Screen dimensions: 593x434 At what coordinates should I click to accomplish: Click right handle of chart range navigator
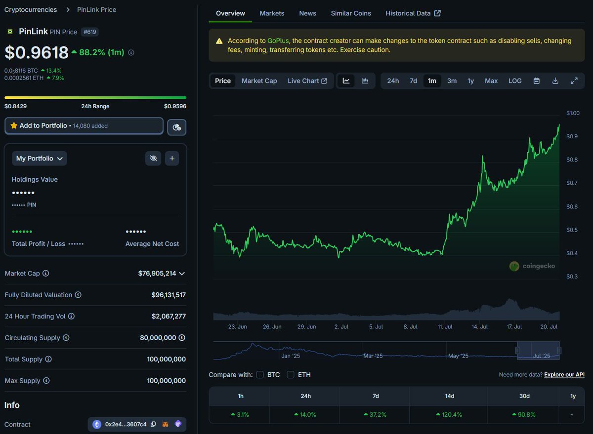559,351
